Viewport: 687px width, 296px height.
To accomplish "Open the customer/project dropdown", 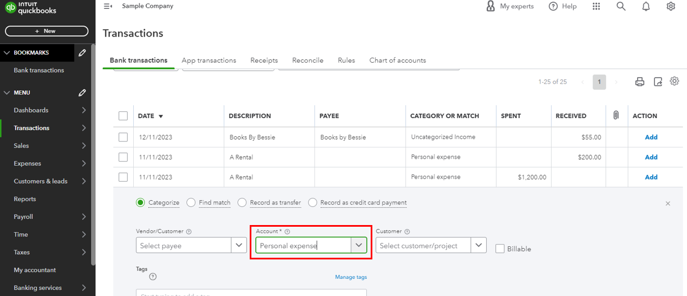I will 478,245.
